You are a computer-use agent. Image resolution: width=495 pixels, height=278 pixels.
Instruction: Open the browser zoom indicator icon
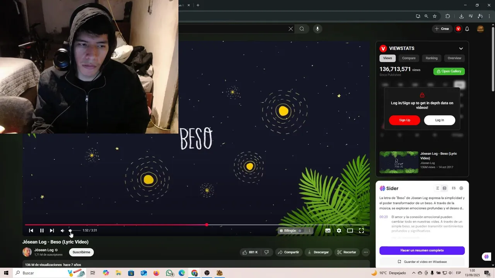pyautogui.click(x=426, y=16)
